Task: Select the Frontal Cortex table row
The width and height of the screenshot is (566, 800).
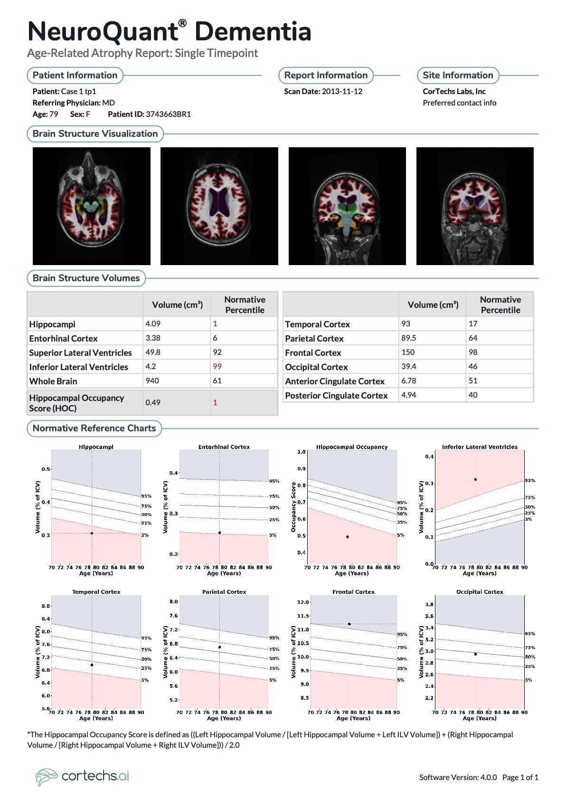Action: click(408, 352)
